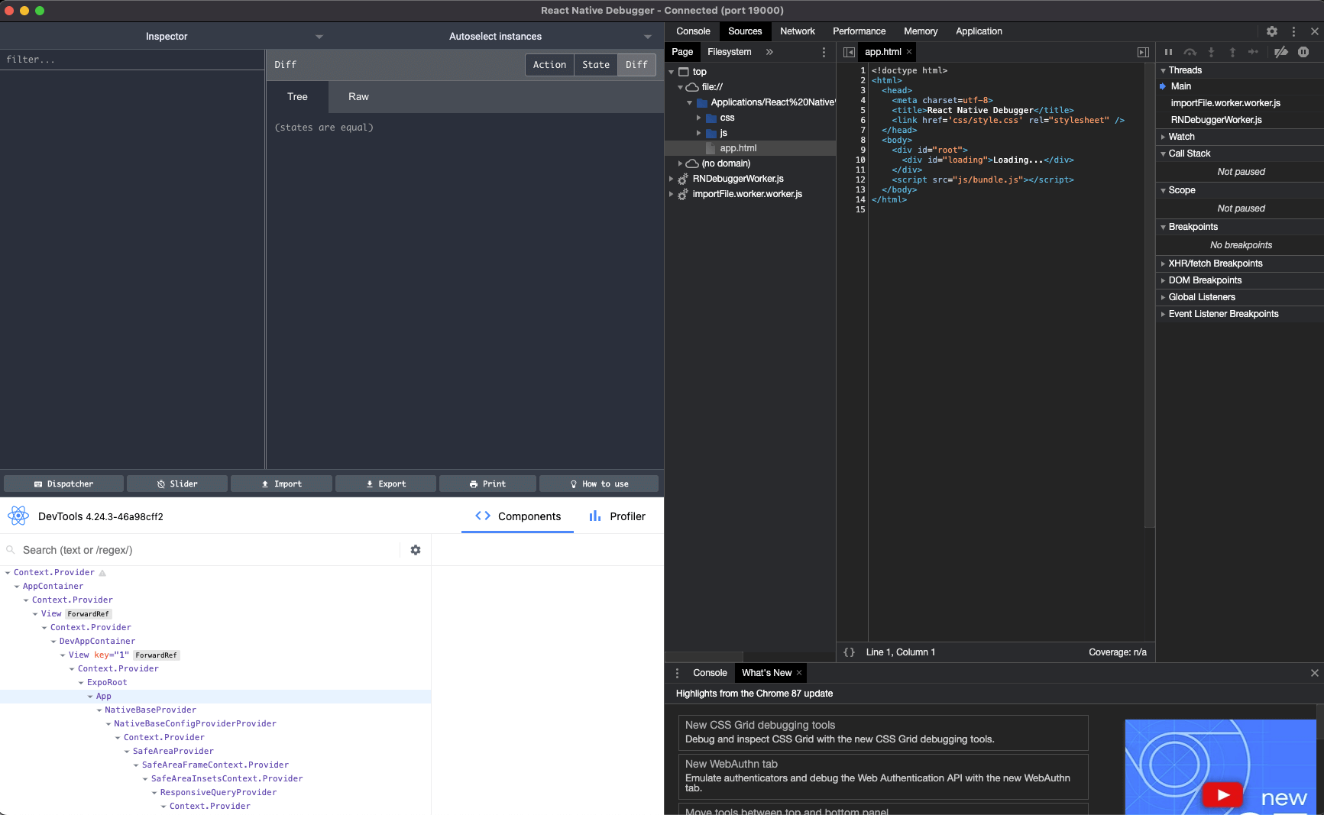
Task: Open Console tab in bottom drawer
Action: [x=710, y=673]
